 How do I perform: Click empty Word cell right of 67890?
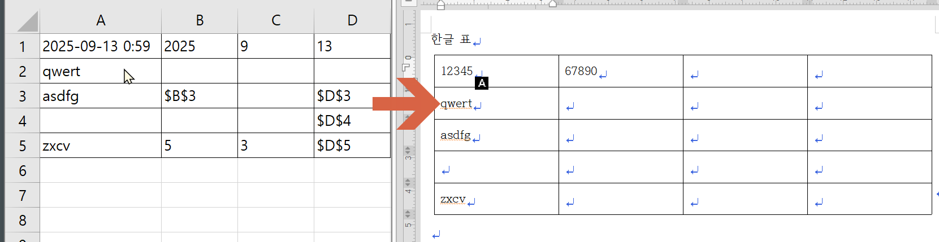point(745,71)
